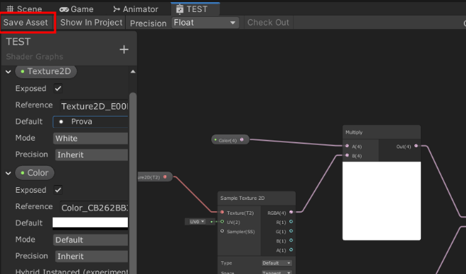466x274 pixels.
Task: Click the blackboard scroll up arrow
Action: (133, 71)
